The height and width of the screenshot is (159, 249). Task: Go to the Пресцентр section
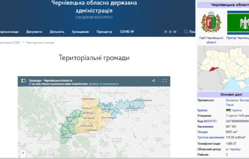(x=104, y=32)
